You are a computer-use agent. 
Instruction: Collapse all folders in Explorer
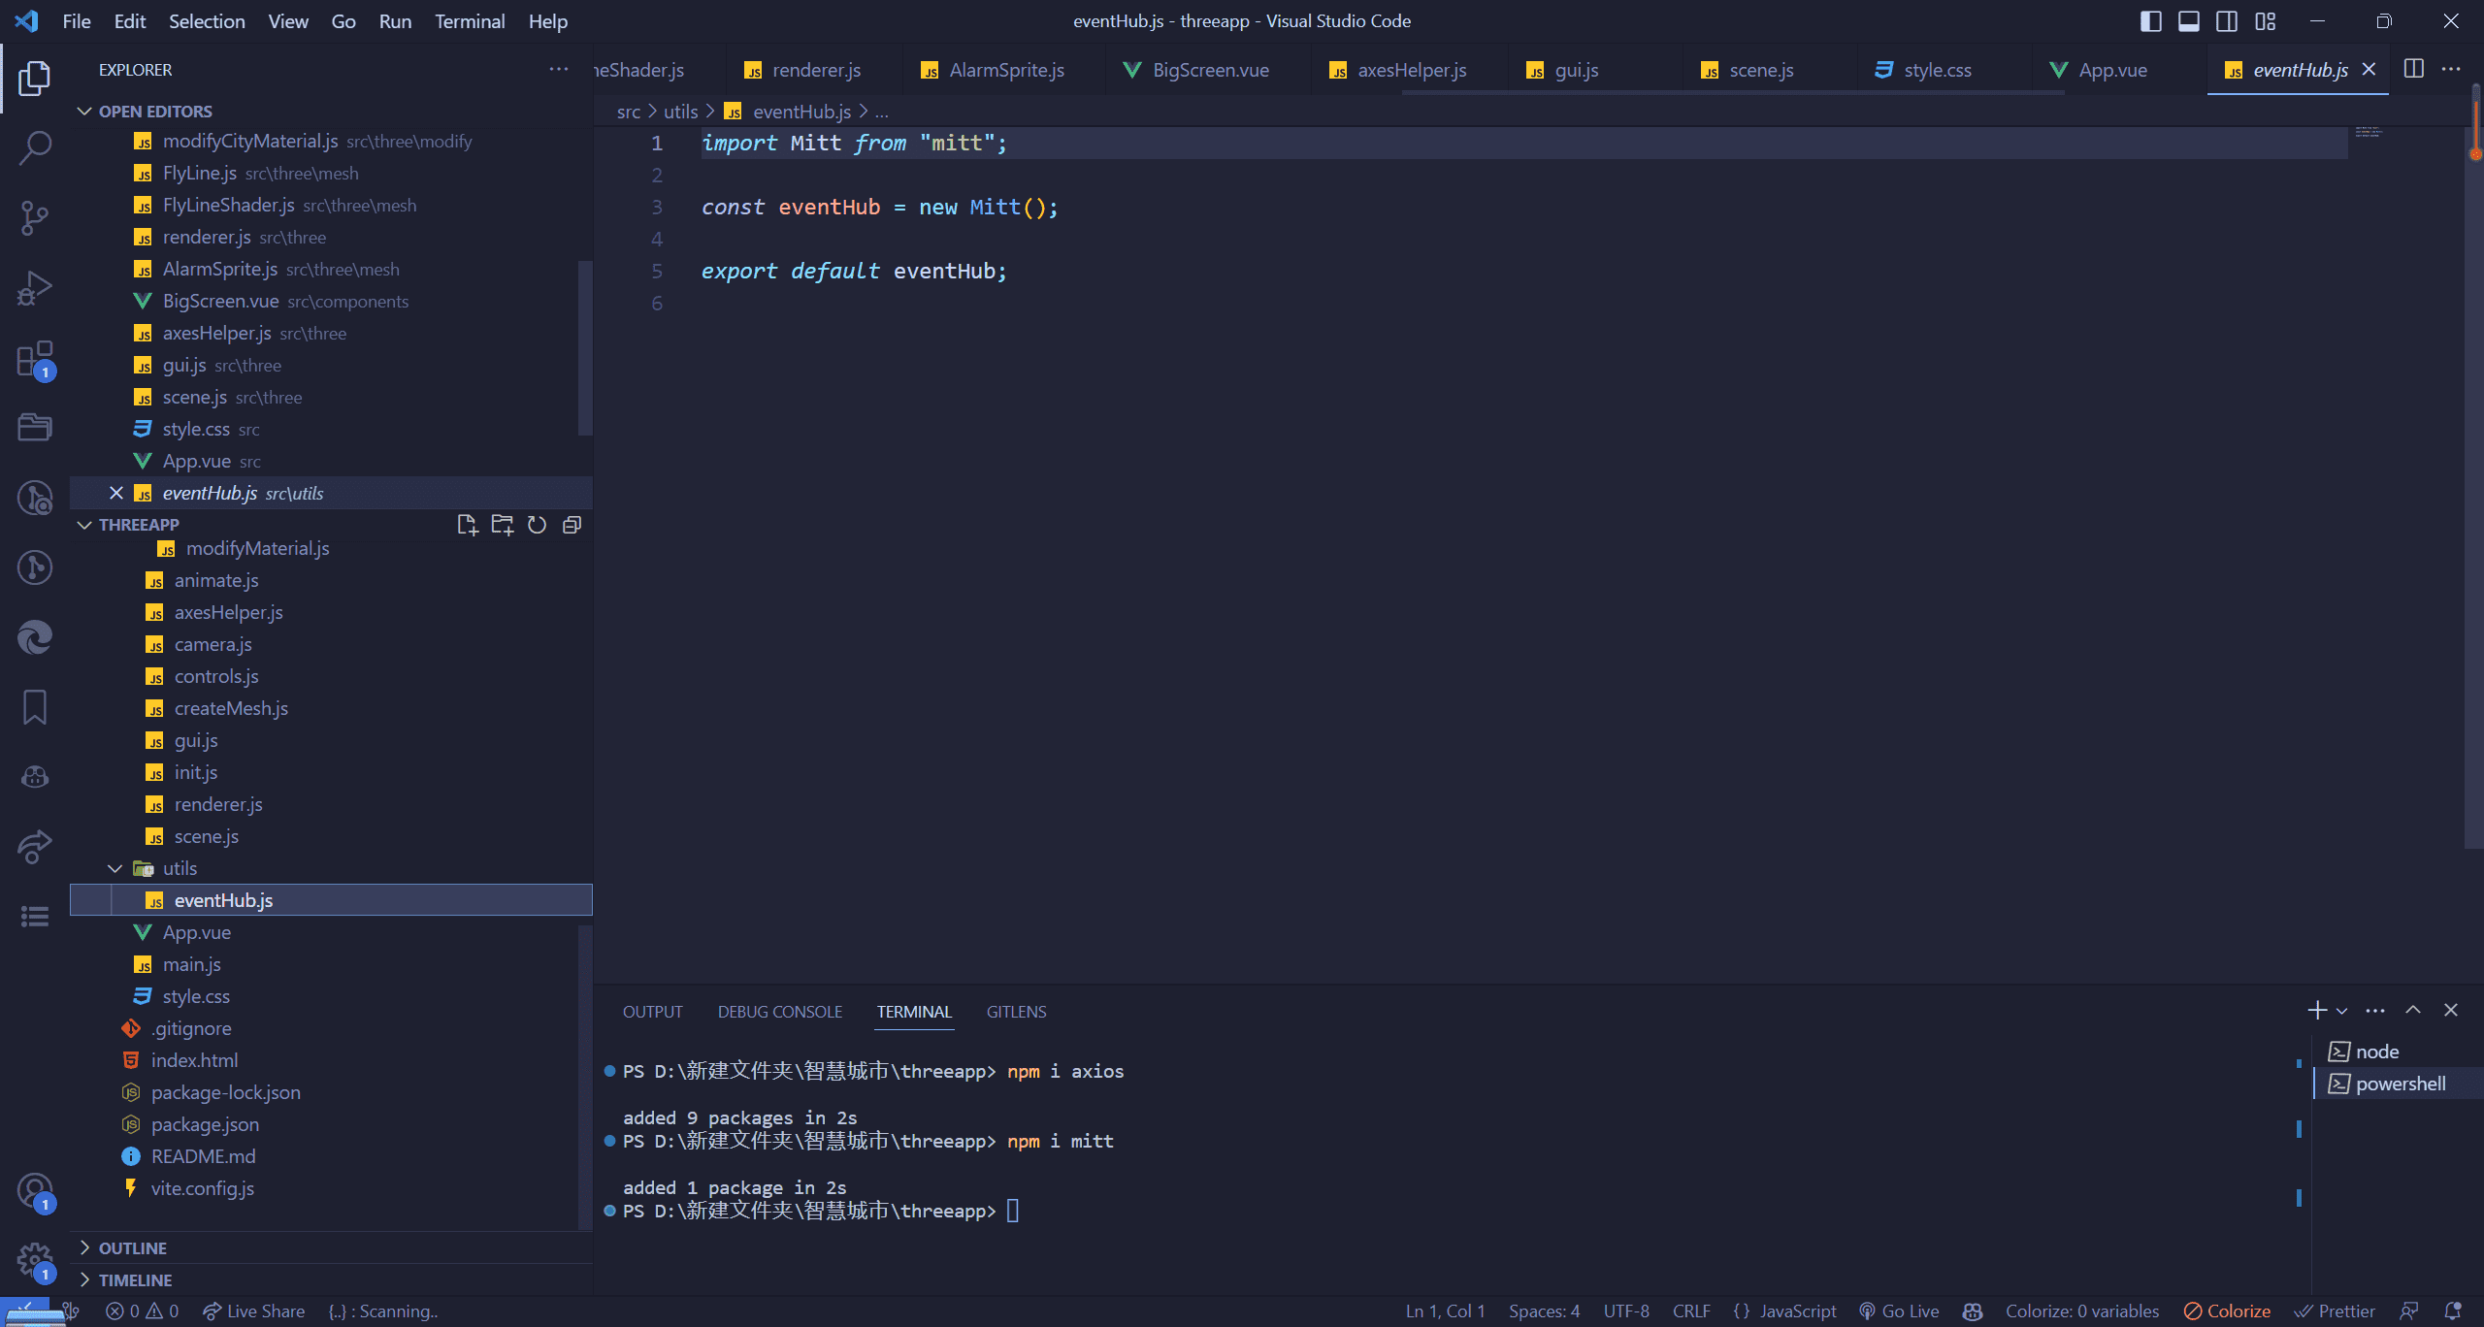572,525
